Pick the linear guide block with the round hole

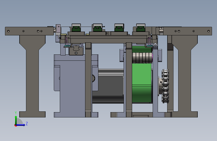[x=76, y=50]
